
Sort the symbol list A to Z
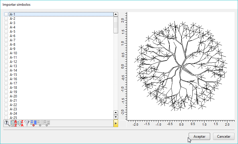(x=14, y=123)
